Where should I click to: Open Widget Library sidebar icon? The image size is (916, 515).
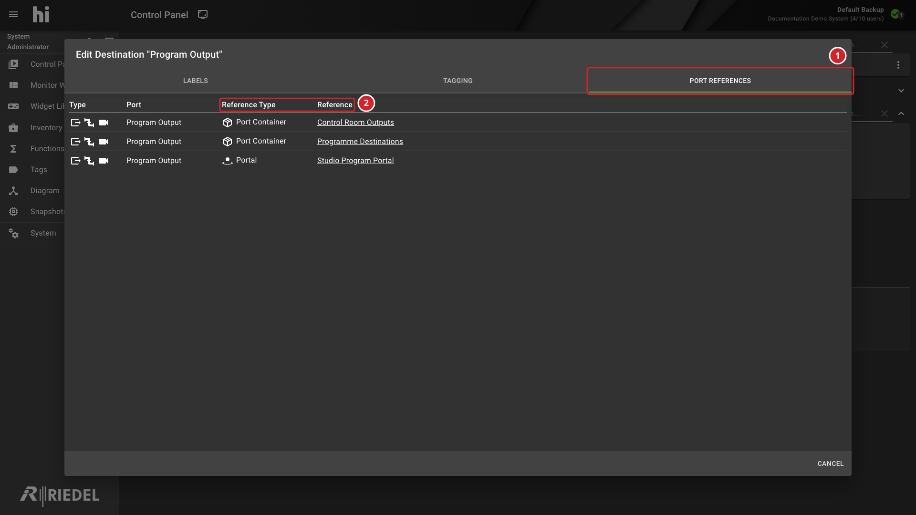[x=13, y=106]
